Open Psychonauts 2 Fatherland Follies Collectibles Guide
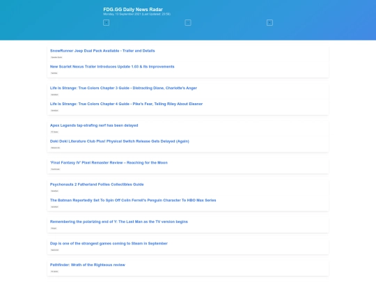 97,185
